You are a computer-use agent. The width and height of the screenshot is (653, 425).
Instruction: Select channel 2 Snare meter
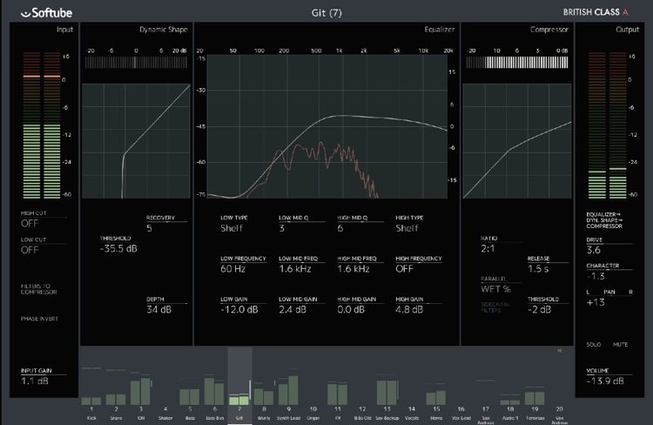click(116, 399)
